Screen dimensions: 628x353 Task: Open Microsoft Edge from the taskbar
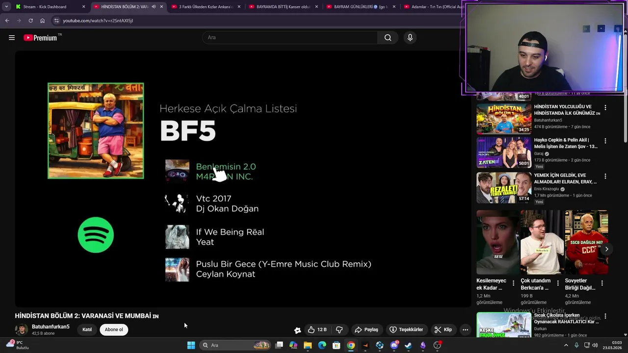click(322, 345)
